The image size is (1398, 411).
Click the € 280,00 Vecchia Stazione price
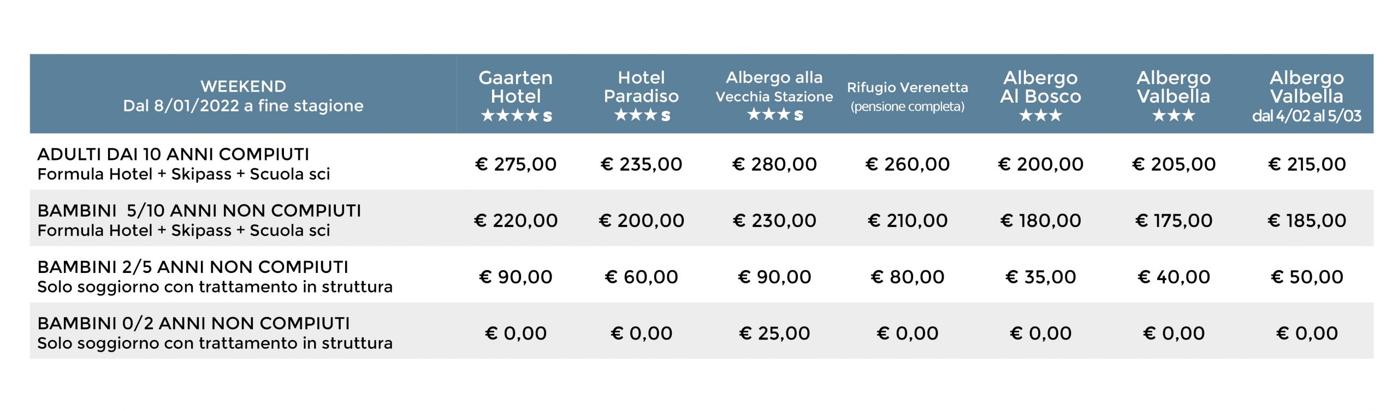pos(774,164)
